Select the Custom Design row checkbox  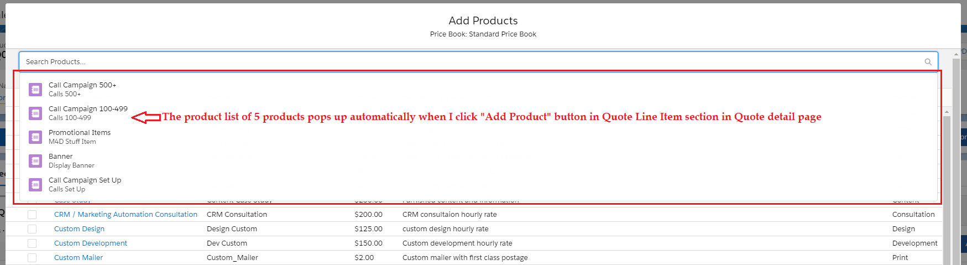coord(32,229)
